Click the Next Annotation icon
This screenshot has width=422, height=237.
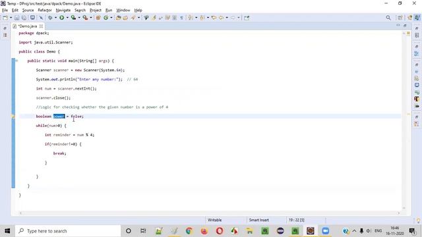[x=191, y=18]
